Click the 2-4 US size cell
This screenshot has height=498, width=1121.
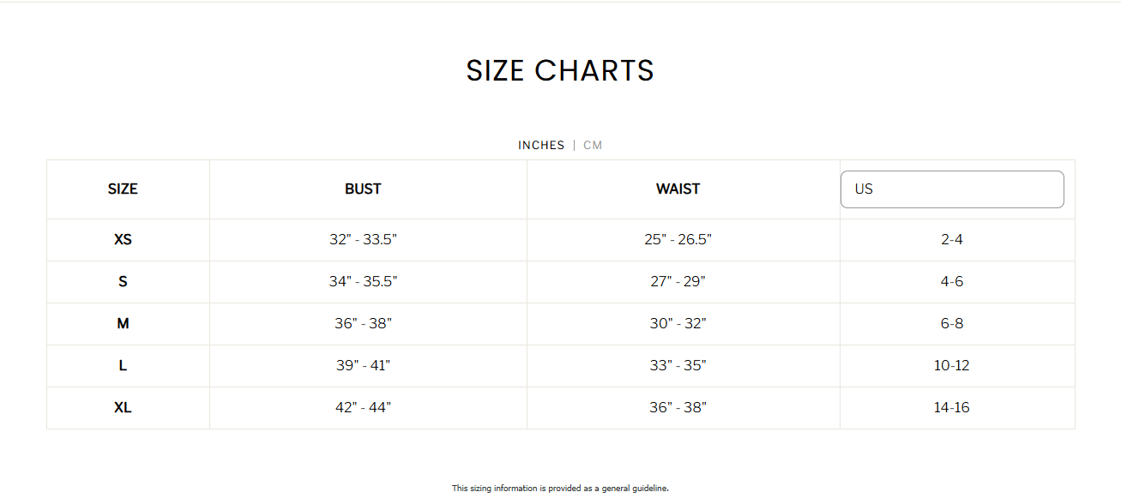[952, 240]
